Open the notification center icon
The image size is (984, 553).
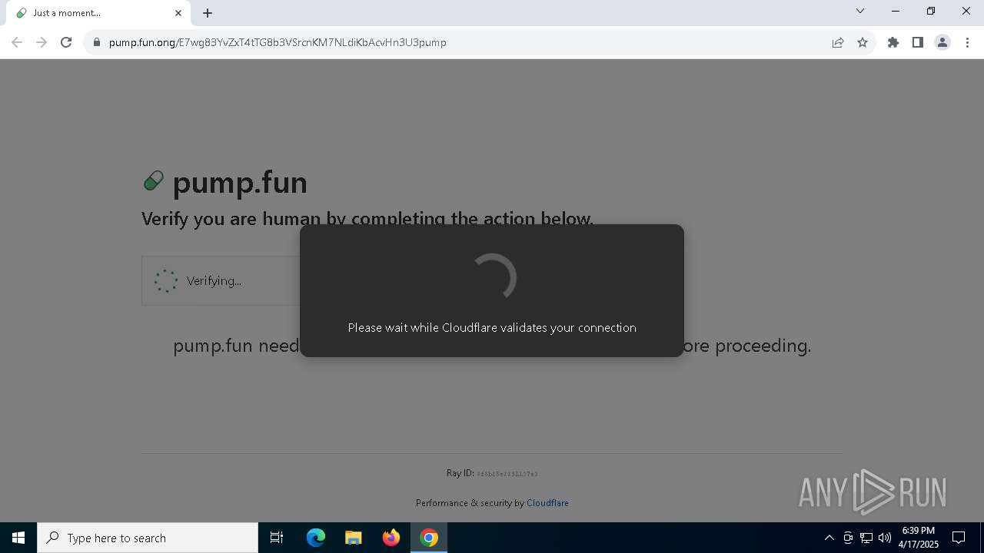[x=959, y=538]
